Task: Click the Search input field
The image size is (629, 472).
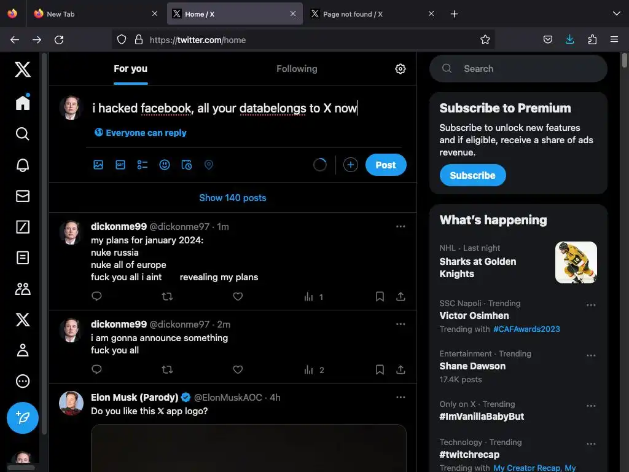Action: [518, 69]
